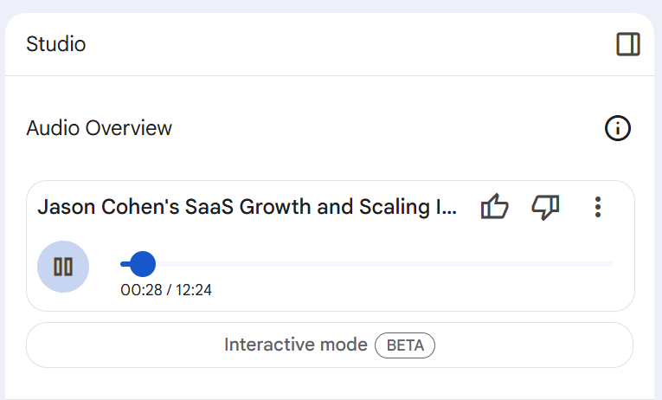662x400 pixels.
Task: Give thumbs up to the audio overview
Action: [x=494, y=207]
